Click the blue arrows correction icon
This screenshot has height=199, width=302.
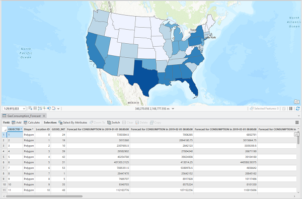tap(49, 109)
